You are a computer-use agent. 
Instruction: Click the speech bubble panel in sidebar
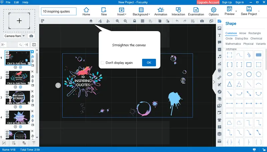click(220, 42)
